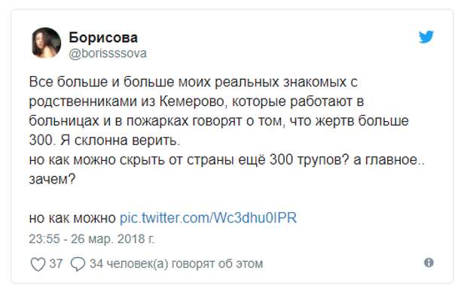The image size is (467, 297).
Task: Open the @borissssova handle link
Action: (108, 53)
